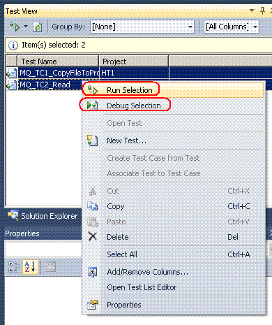The height and width of the screenshot is (325, 272).
Task: Click the New Test menu icon
Action: click(x=92, y=140)
